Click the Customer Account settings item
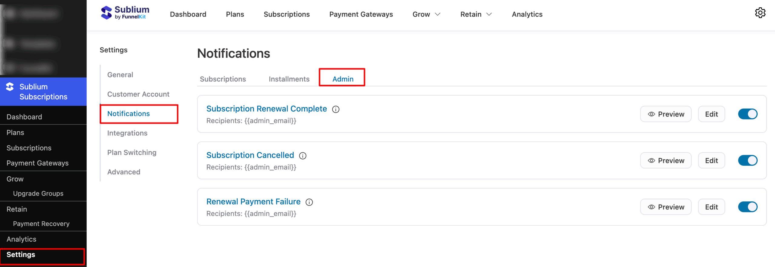Viewport: 775px width, 267px height. point(138,94)
